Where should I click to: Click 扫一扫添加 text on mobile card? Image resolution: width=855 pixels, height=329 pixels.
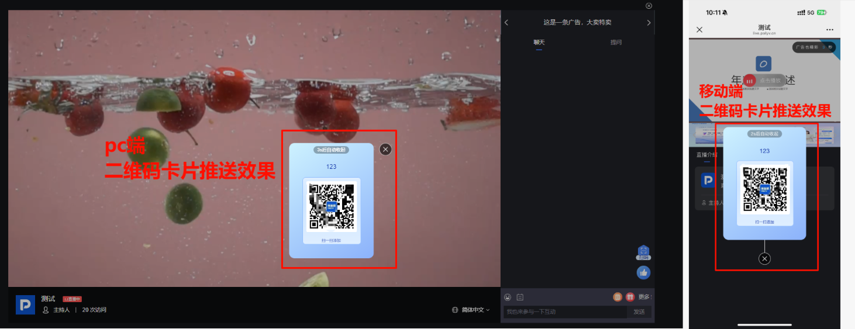pos(765,222)
